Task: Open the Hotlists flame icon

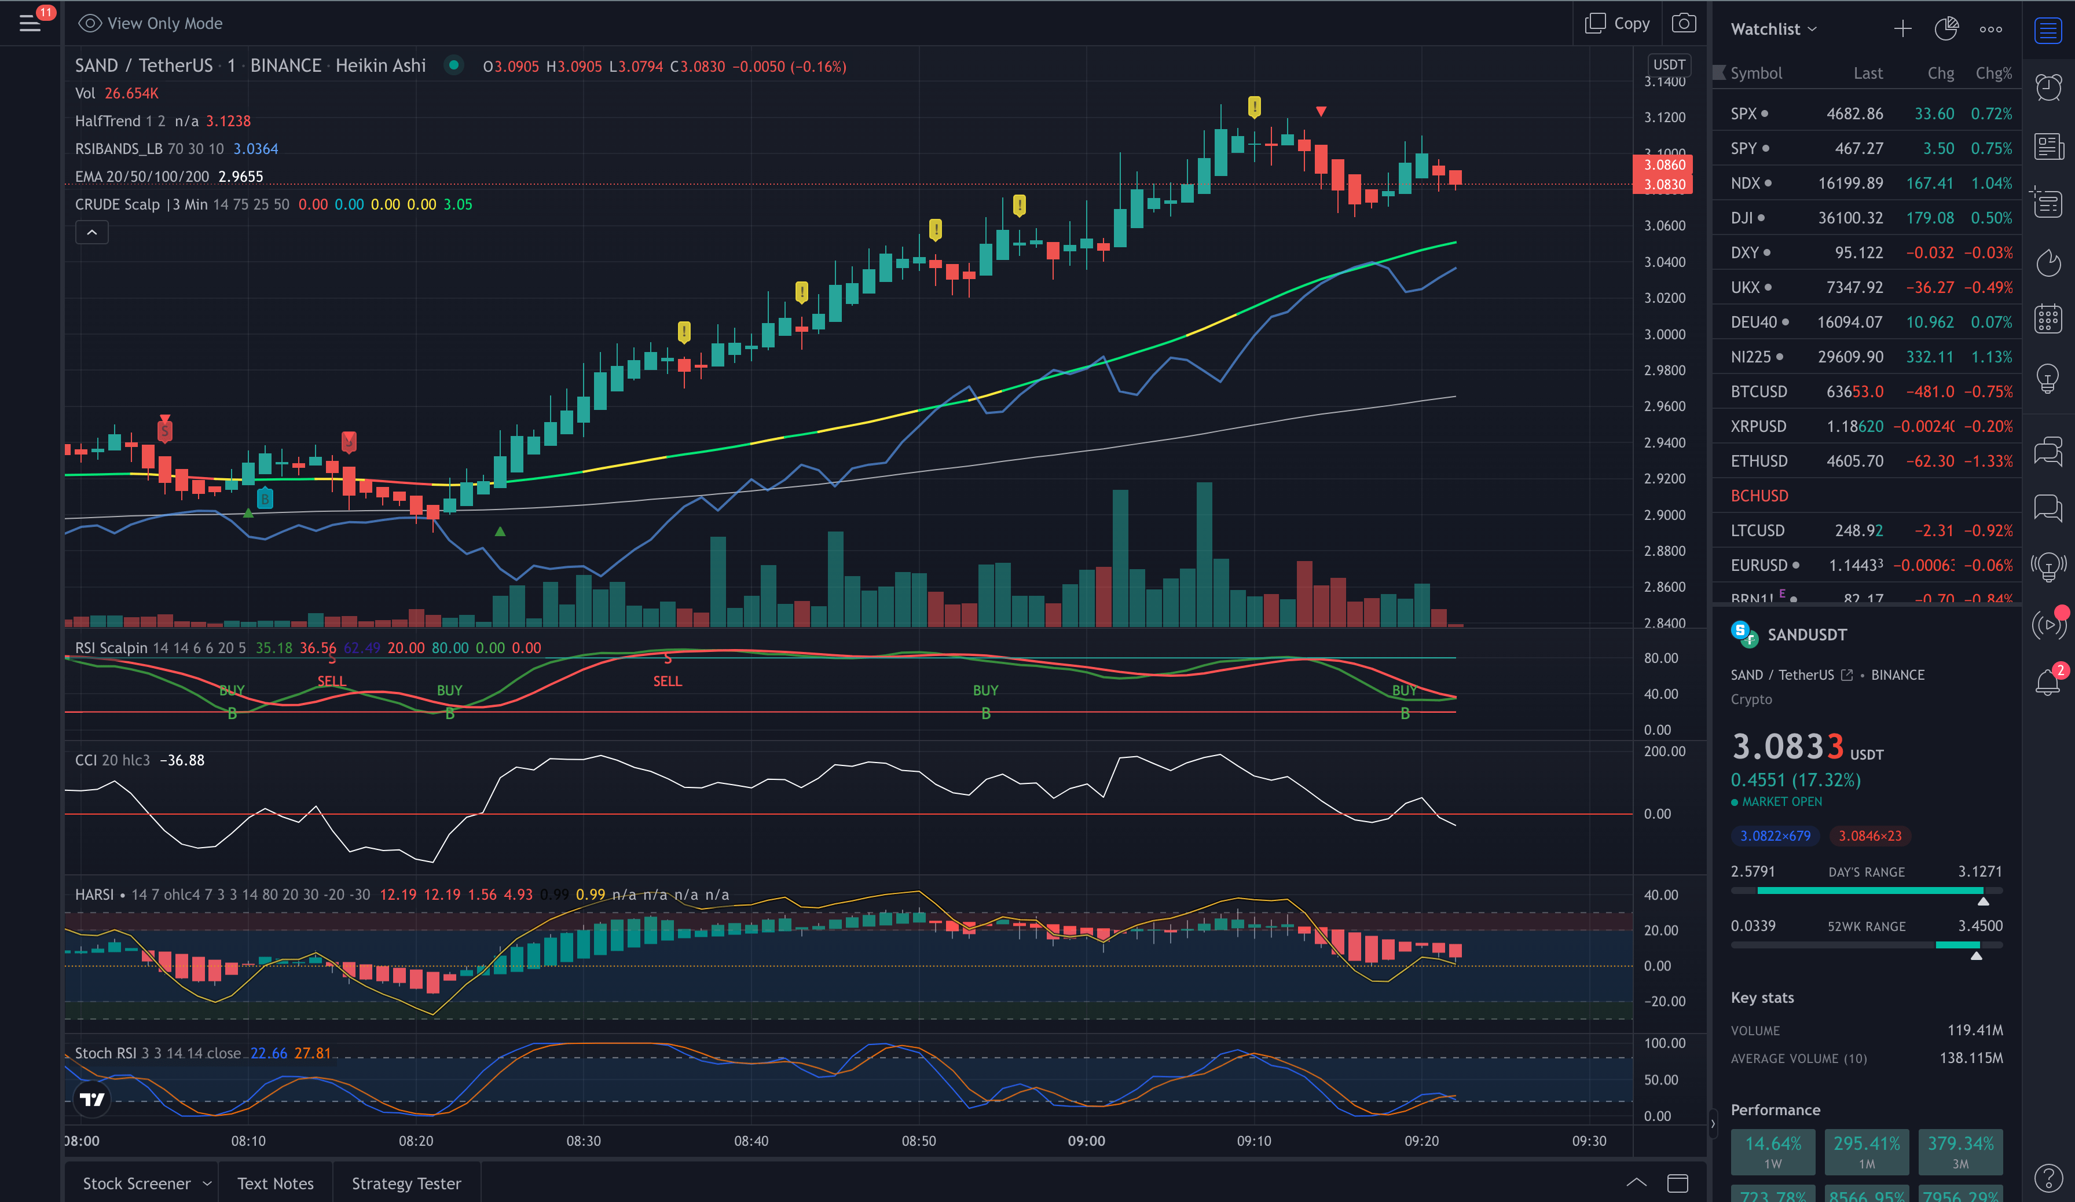Action: [2048, 262]
